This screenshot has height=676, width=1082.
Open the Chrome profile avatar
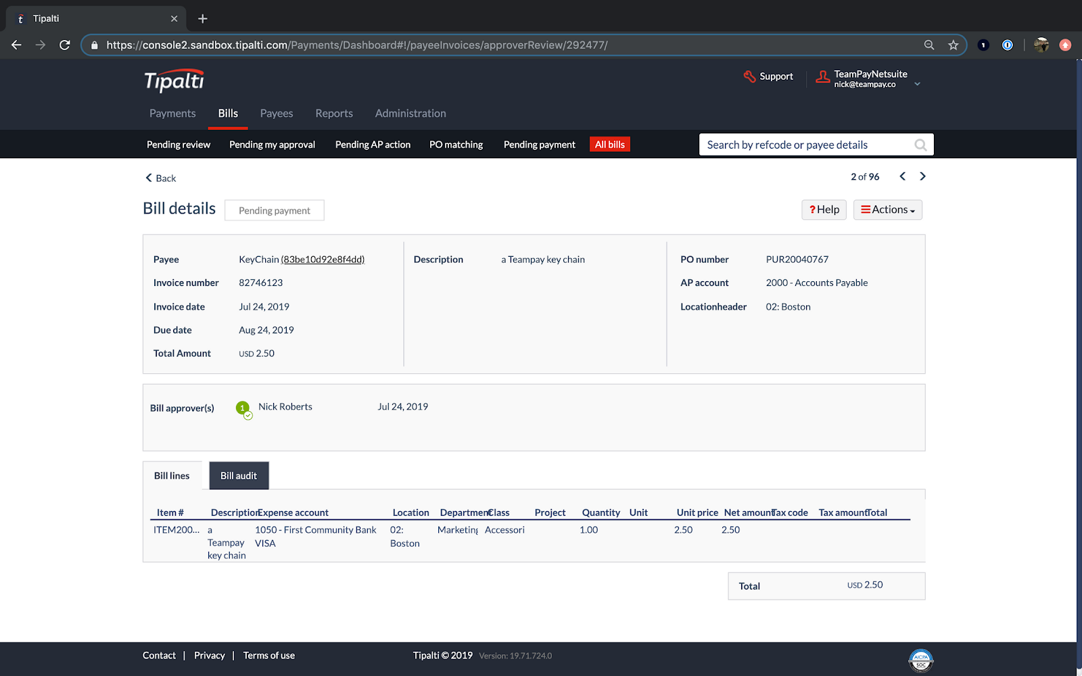(x=1041, y=45)
